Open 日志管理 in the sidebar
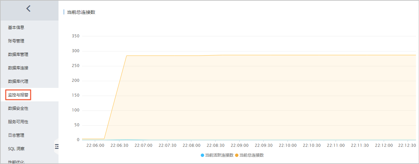Image resolution: width=419 pixels, height=164 pixels. [x=16, y=135]
